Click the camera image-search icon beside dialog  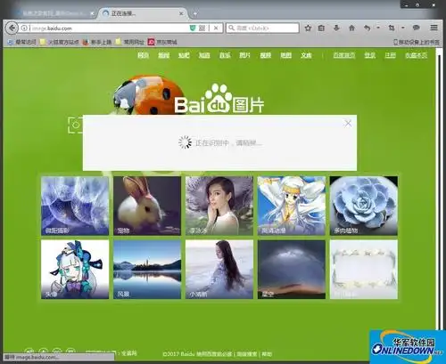(76, 125)
